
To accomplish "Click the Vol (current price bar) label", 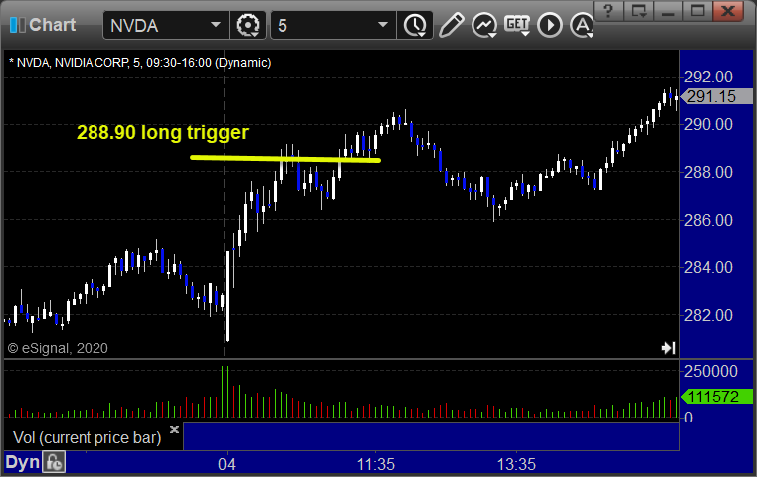I will (88, 438).
